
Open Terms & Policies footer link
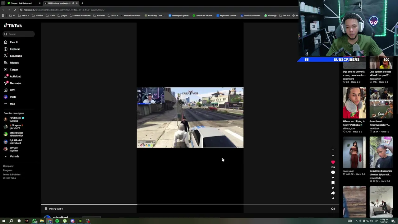point(12,174)
